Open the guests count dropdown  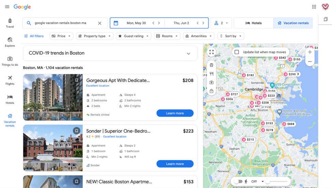[221, 23]
